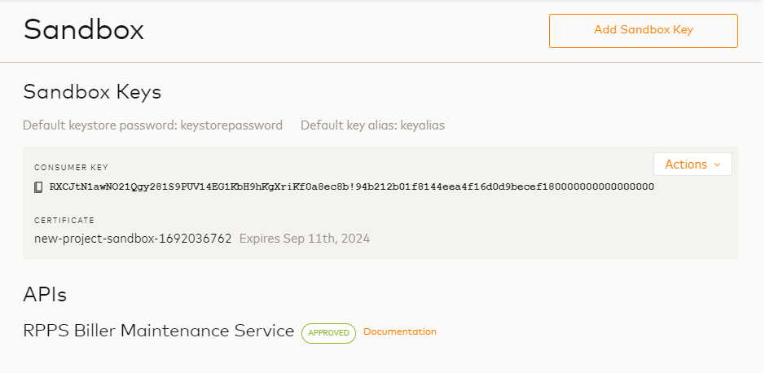Click the APIs section heading
765x373 pixels.
pos(45,294)
